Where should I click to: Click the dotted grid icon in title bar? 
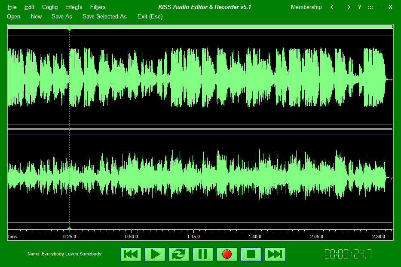click(370, 7)
